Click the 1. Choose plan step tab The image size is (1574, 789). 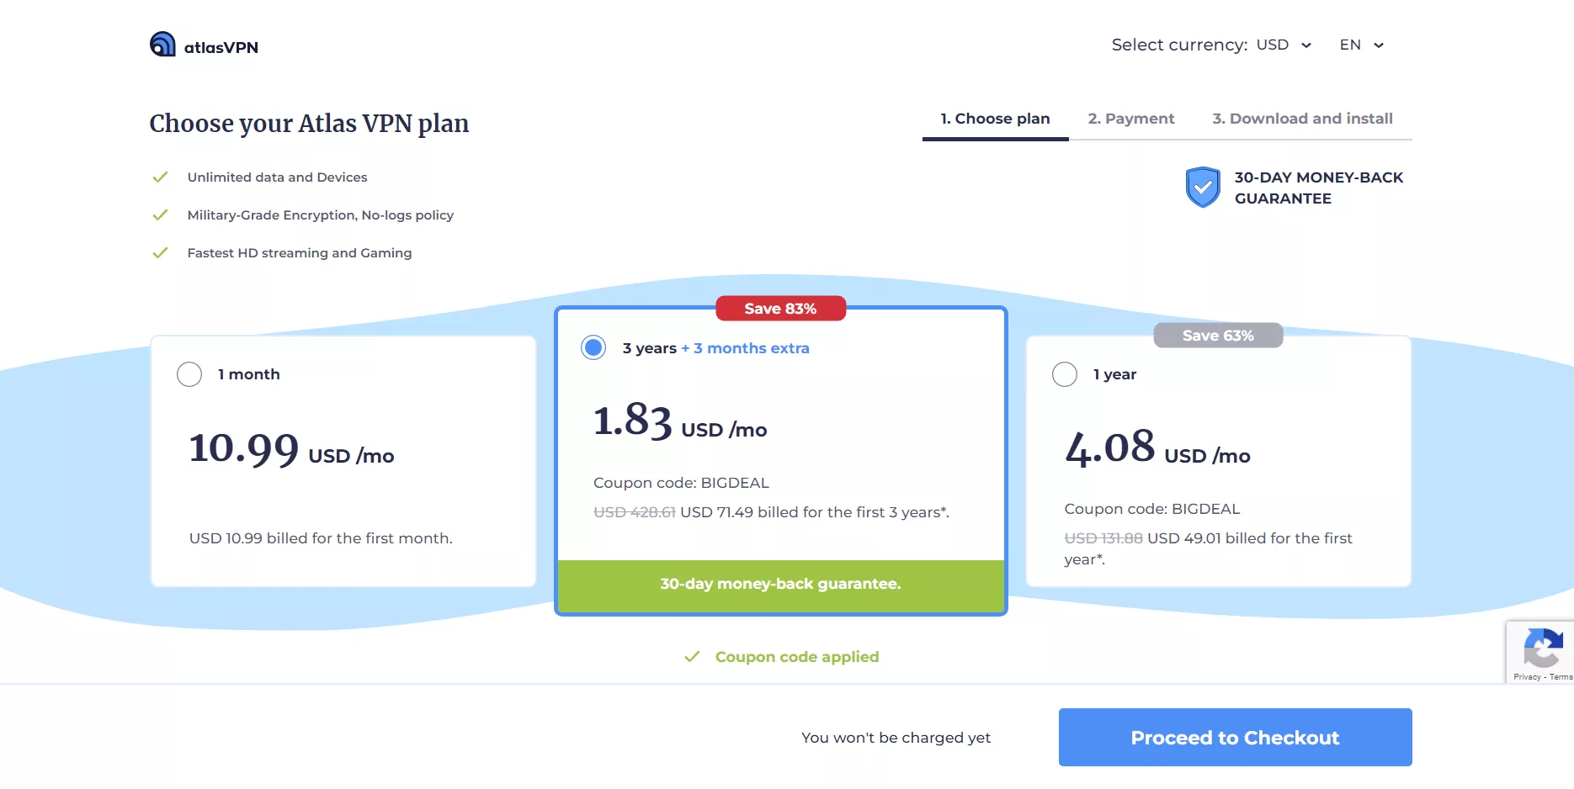coord(995,119)
